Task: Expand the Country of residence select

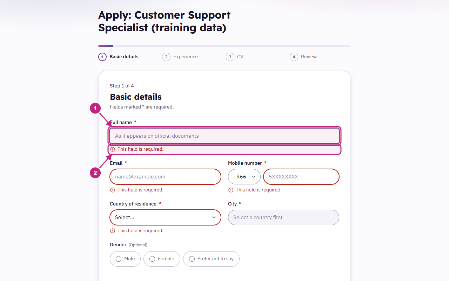Action: (166, 217)
